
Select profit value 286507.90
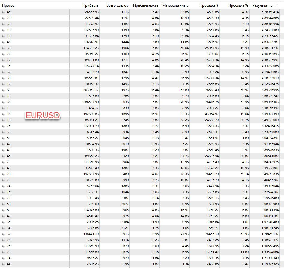[91, 102]
